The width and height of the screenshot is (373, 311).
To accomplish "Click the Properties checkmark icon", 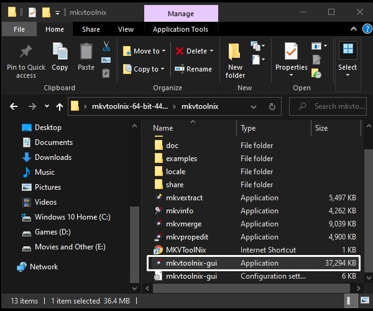I will pos(291,51).
